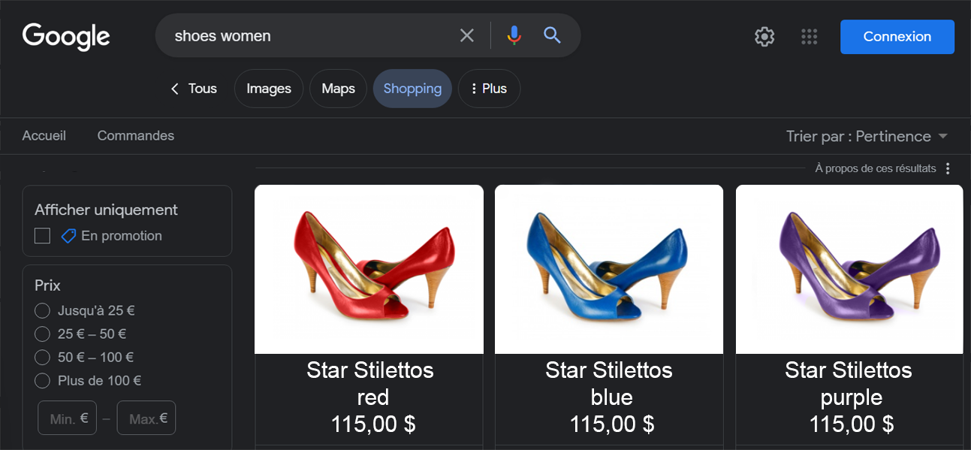
Task: Open the Commandes page link
Action: (x=136, y=136)
